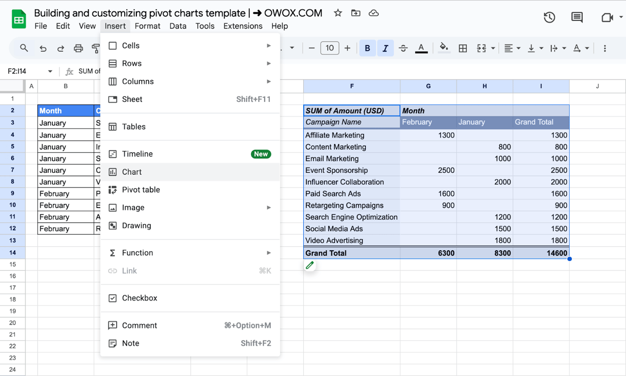Open the Extensions menu
This screenshot has height=376, width=626.
click(x=243, y=26)
